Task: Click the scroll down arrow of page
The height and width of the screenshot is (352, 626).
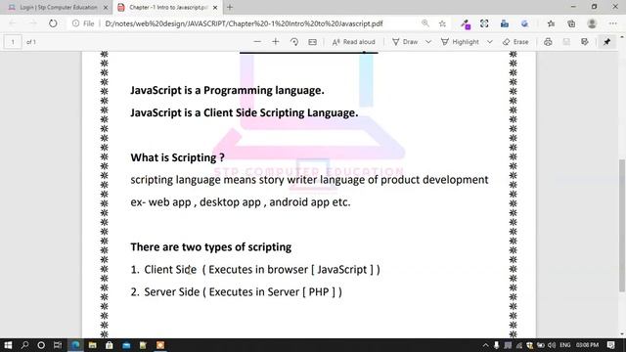Action: [622, 334]
